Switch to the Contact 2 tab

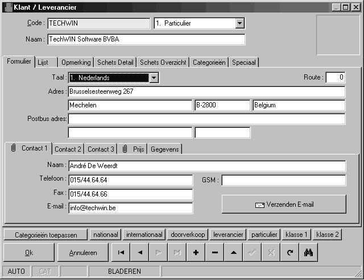[x=68, y=149]
